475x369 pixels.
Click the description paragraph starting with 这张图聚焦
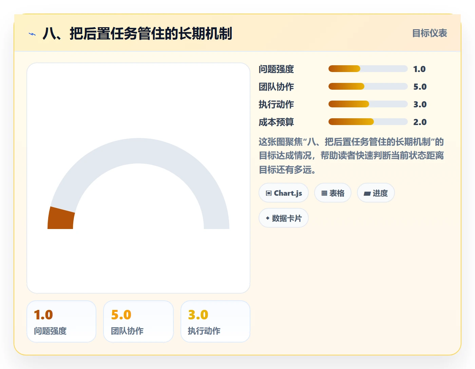tap(351, 156)
